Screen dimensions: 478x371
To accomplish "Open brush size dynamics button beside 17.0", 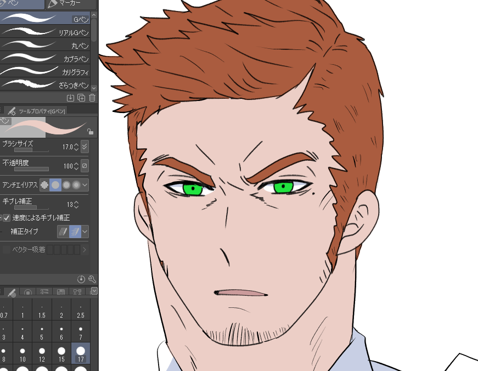I will (x=85, y=147).
